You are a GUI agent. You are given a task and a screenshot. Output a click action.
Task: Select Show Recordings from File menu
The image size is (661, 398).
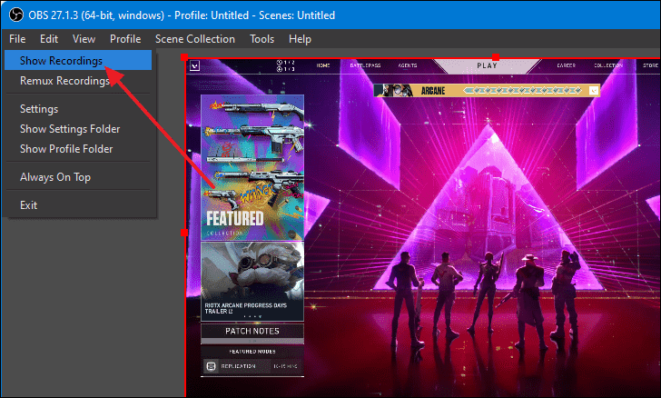coord(78,60)
